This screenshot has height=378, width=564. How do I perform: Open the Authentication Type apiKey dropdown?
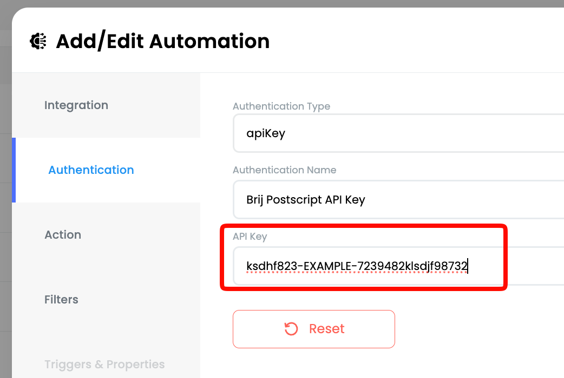coord(398,133)
